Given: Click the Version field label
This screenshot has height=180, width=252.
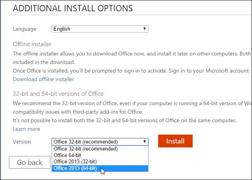Looking at the screenshot, I should pos(22,142).
